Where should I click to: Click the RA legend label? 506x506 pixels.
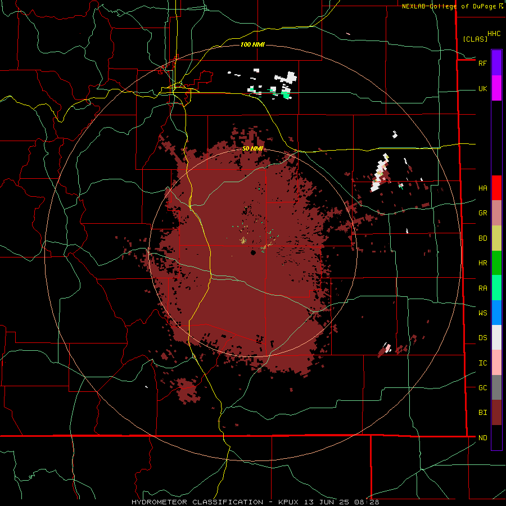click(482, 288)
